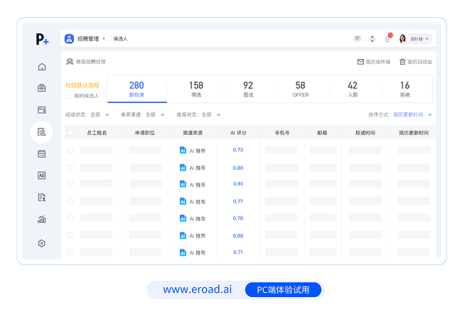Check the row with AI score 0.81
Image resolution: width=462 pixels, height=317 pixels.
click(x=70, y=183)
